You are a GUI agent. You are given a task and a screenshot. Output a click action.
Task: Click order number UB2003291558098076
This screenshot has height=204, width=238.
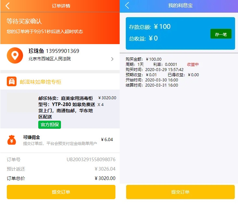[91, 160]
